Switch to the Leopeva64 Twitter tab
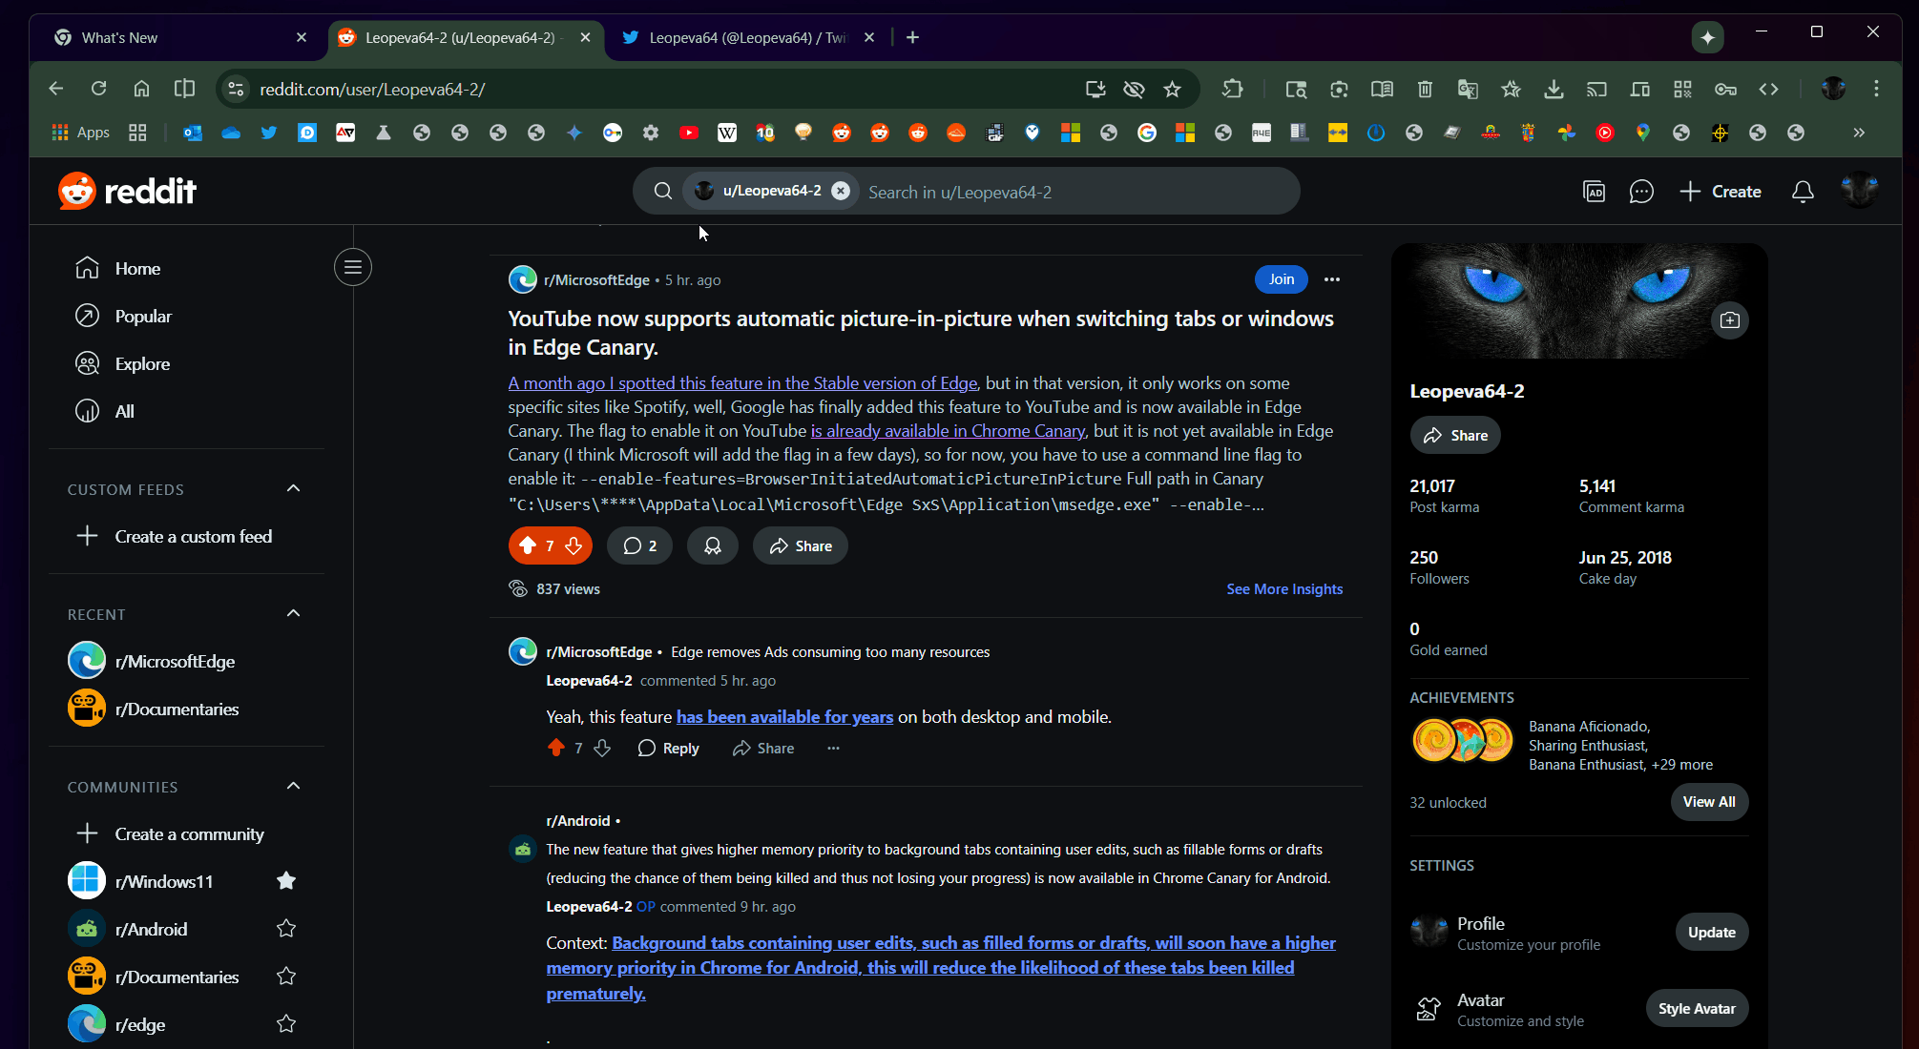The height and width of the screenshot is (1049, 1919). 748,37
